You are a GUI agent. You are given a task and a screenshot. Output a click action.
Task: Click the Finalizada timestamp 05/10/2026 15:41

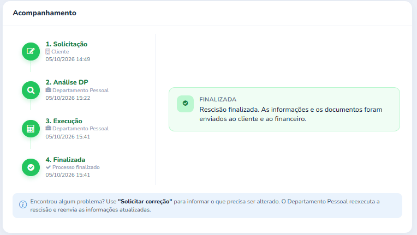click(x=68, y=174)
